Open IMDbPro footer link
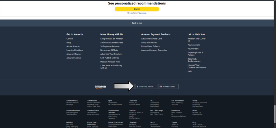Screen dimensions: 276x128 click(74, 125)
